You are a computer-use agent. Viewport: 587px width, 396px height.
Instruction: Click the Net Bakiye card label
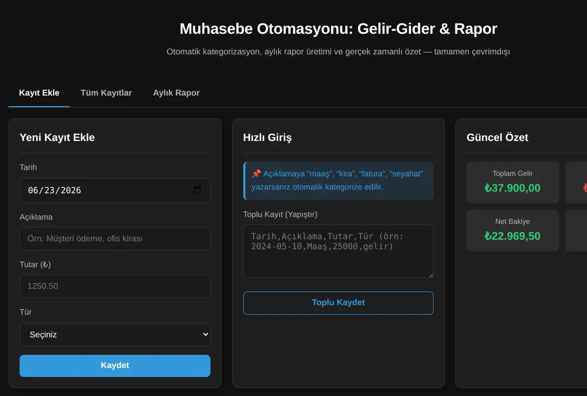tap(513, 221)
